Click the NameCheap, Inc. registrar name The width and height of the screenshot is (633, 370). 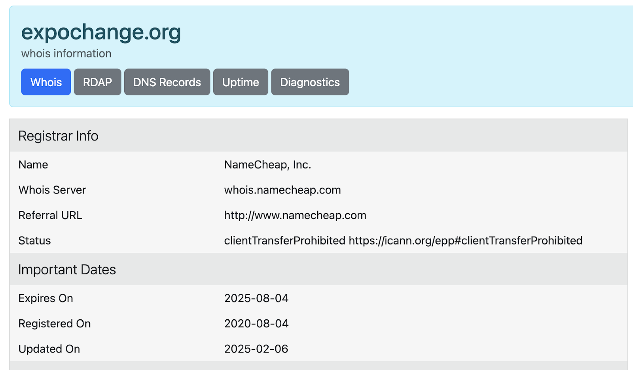pos(267,165)
